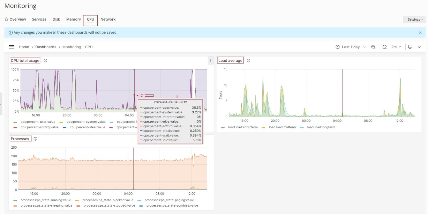Open Dashboards breadcrumb link
This screenshot has height=214, width=428.
pyautogui.click(x=46, y=47)
